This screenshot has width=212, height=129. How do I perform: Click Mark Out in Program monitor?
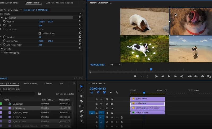148,76
